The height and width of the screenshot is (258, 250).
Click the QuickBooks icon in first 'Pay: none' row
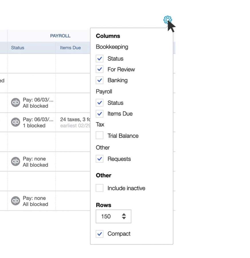click(x=16, y=161)
